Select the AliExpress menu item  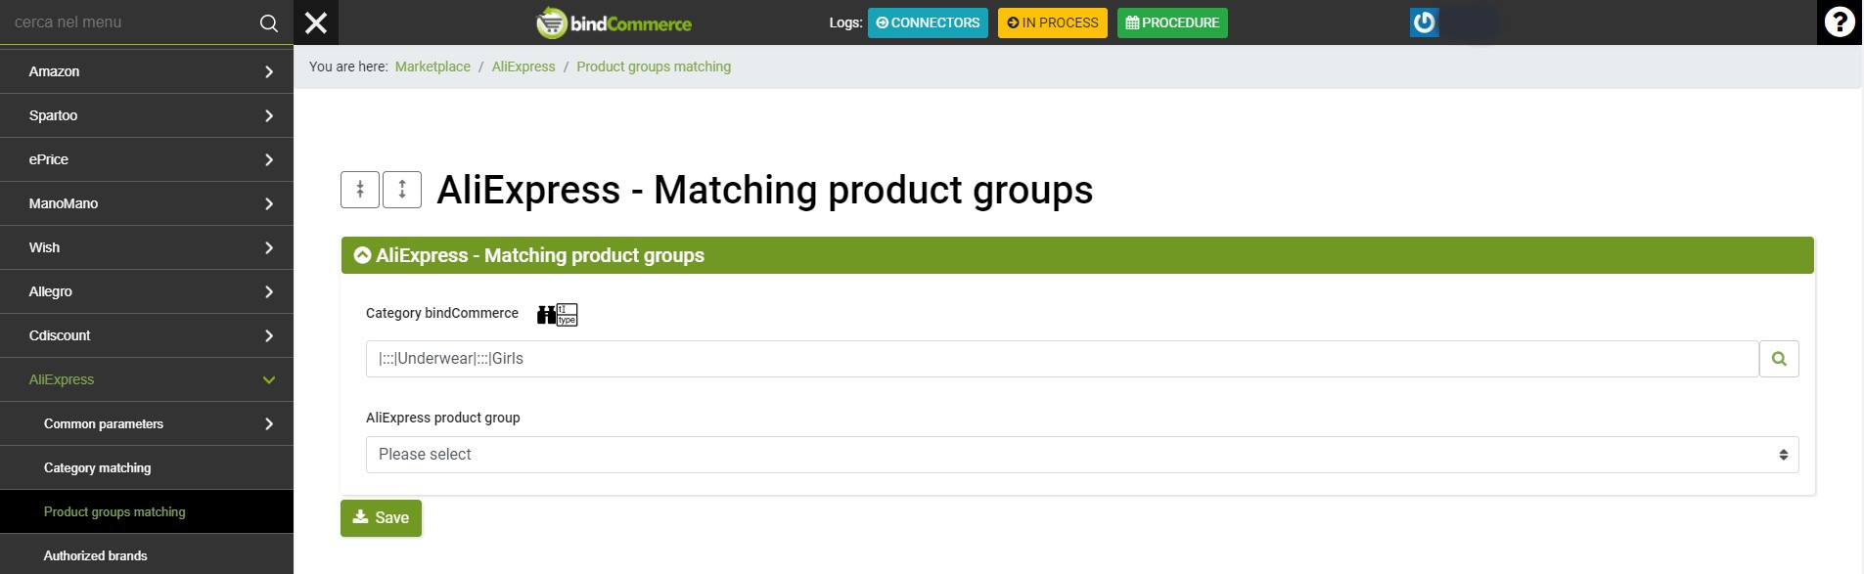point(147,379)
